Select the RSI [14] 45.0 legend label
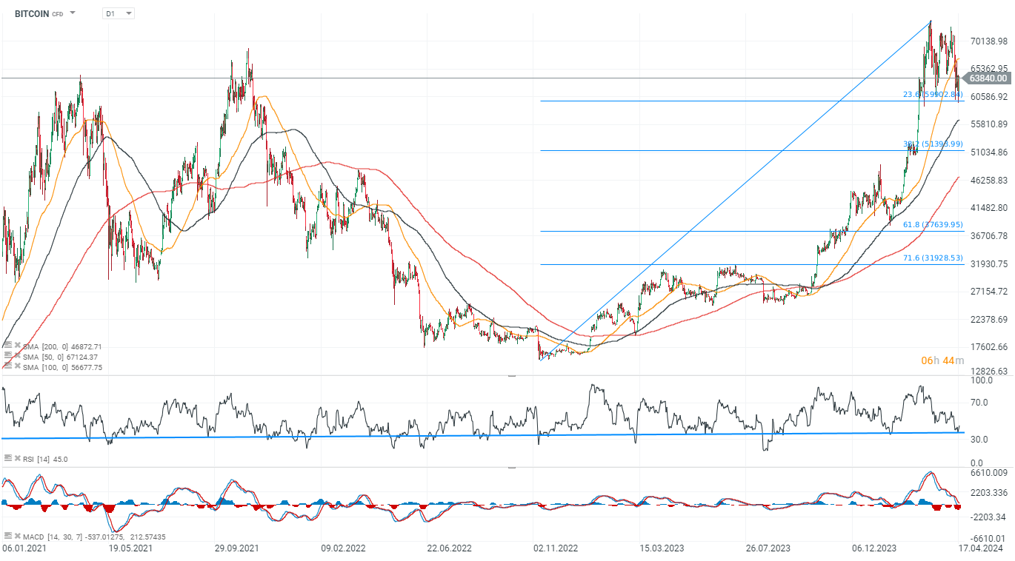This screenshot has height=561, width=1015. tap(45, 459)
